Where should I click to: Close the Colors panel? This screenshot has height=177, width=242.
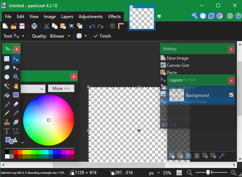click(x=74, y=77)
